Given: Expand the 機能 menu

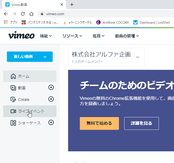Looking at the screenshot, I should click(46, 36).
